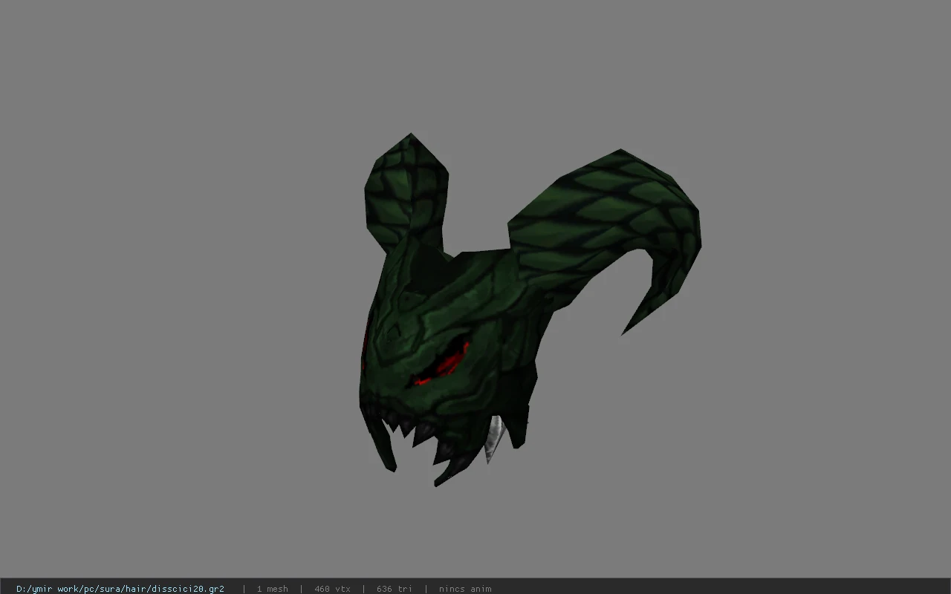
Task: Click the 'nincs anim' status entry
Action: pyautogui.click(x=465, y=589)
